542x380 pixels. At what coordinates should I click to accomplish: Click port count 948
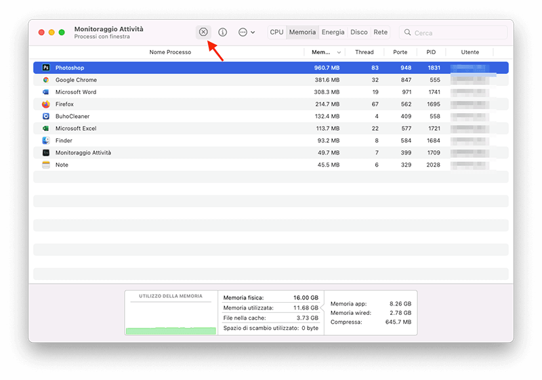(406, 68)
